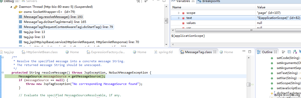Screen dimensions: 301x98
Task: Click stack frame icon of resolveMessage() row
Action: [x=20, y=17]
